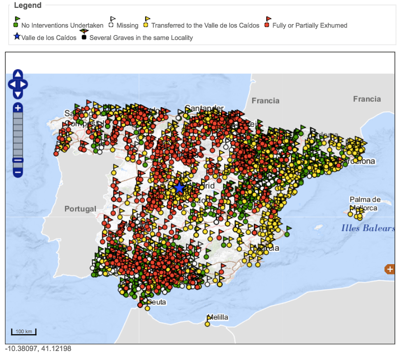Click the blue star legend icon
Screen dimensions: 400x354
(17, 36)
